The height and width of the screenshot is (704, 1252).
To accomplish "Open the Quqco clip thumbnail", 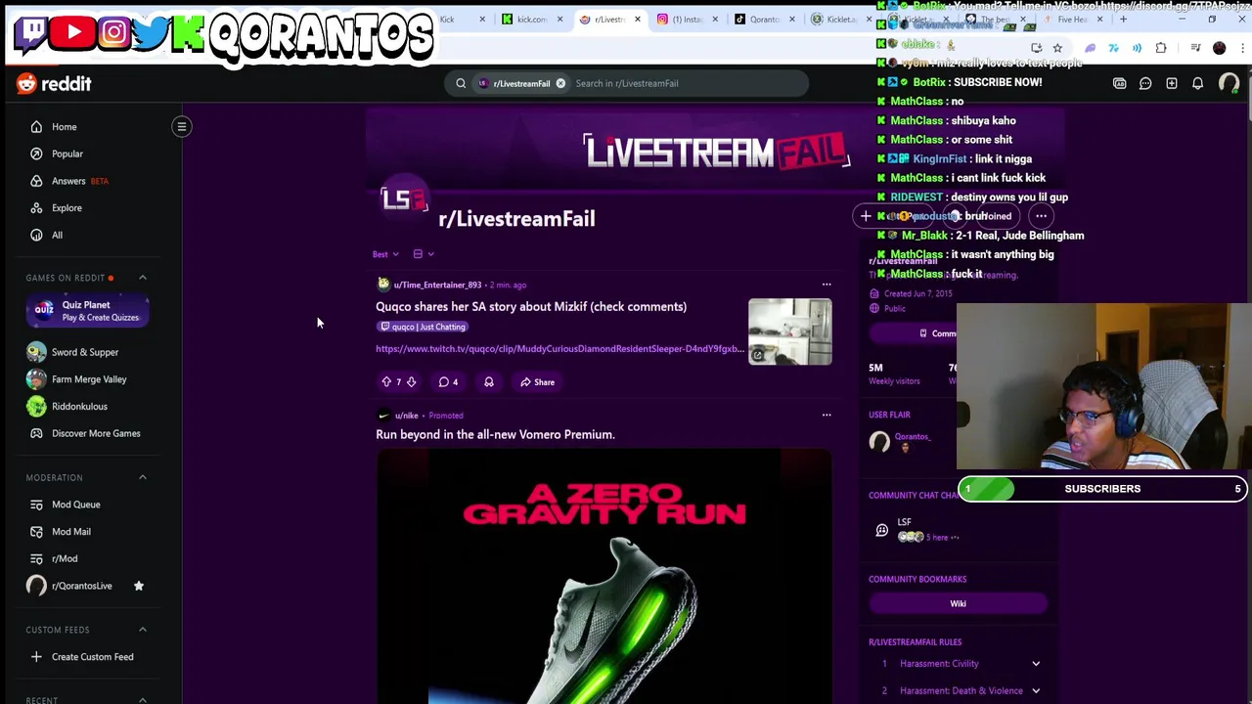I will [x=790, y=331].
